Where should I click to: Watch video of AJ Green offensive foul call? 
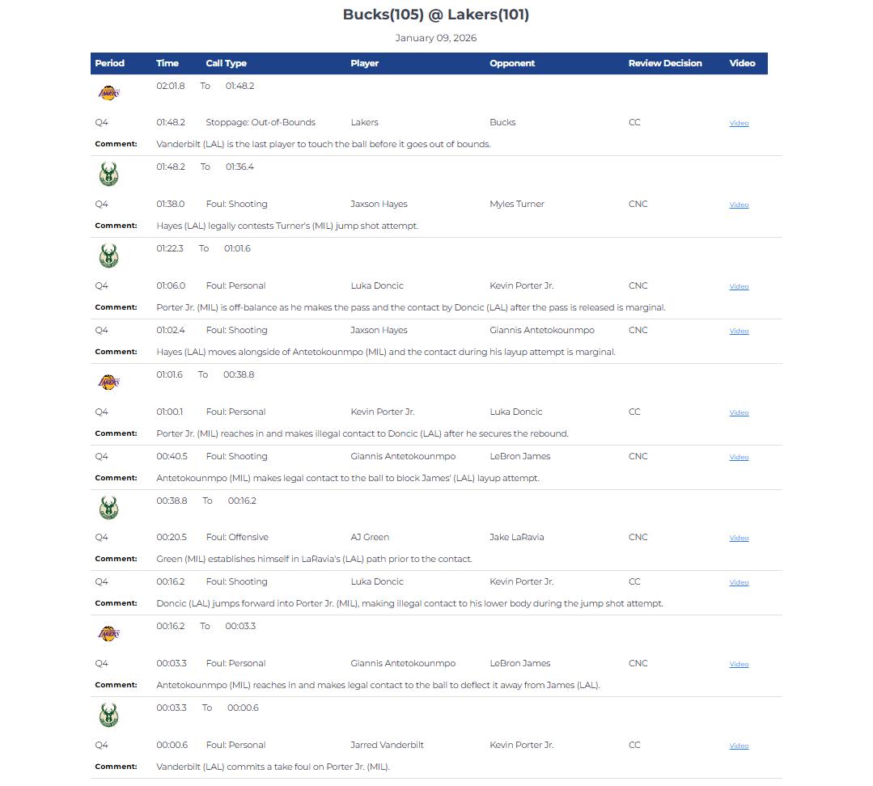pos(739,539)
